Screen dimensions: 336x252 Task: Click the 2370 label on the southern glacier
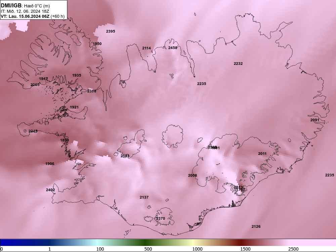tap(161, 219)
